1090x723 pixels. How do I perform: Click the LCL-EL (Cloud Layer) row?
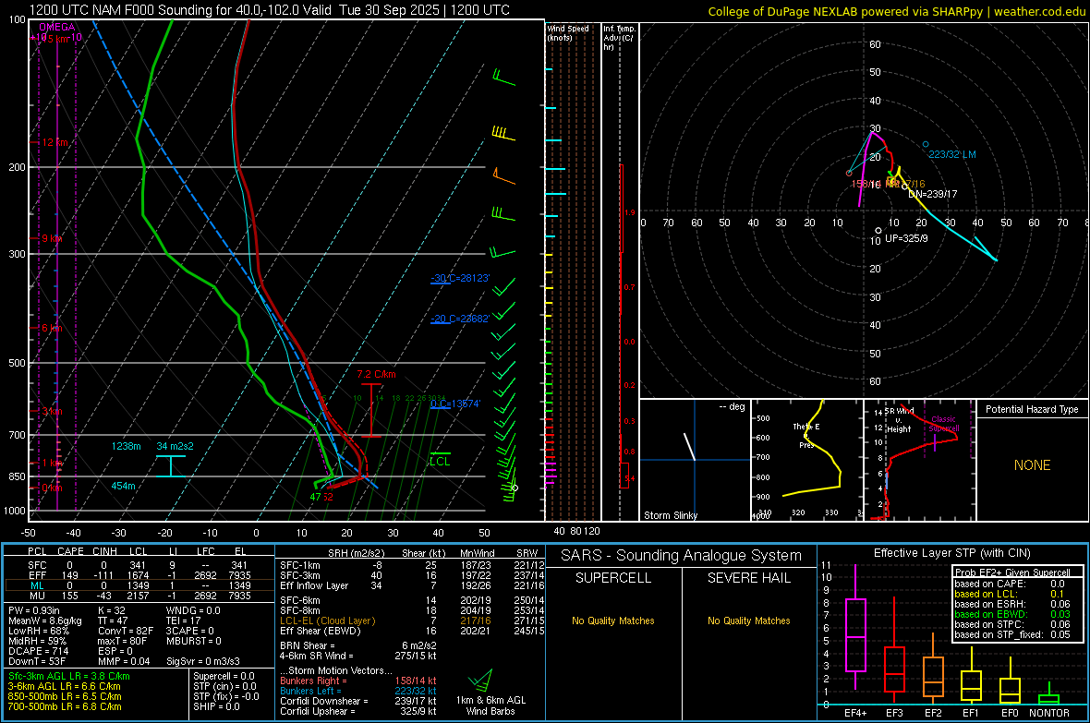[x=412, y=621]
